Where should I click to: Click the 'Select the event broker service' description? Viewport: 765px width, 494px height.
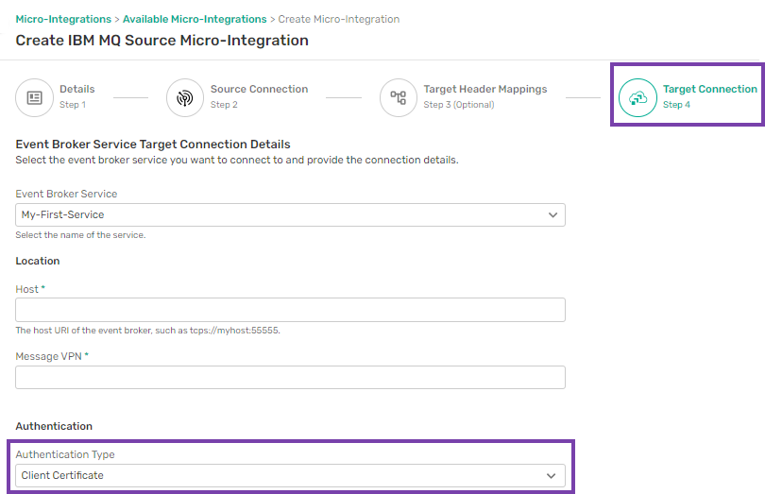tap(237, 160)
